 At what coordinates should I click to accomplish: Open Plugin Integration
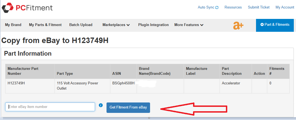[x=153, y=25]
